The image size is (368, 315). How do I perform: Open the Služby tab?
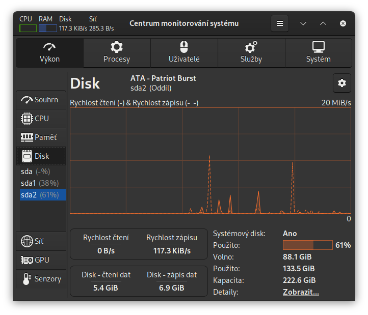pos(251,53)
